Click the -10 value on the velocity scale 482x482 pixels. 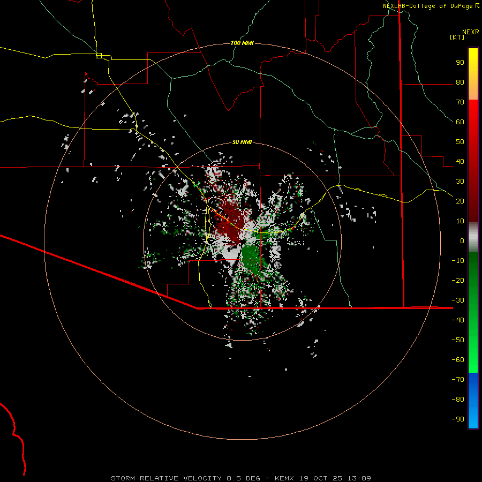click(458, 261)
